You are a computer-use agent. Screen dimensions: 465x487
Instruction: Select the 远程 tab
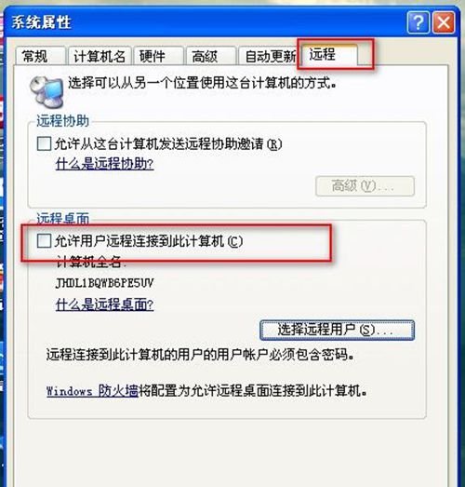(329, 54)
